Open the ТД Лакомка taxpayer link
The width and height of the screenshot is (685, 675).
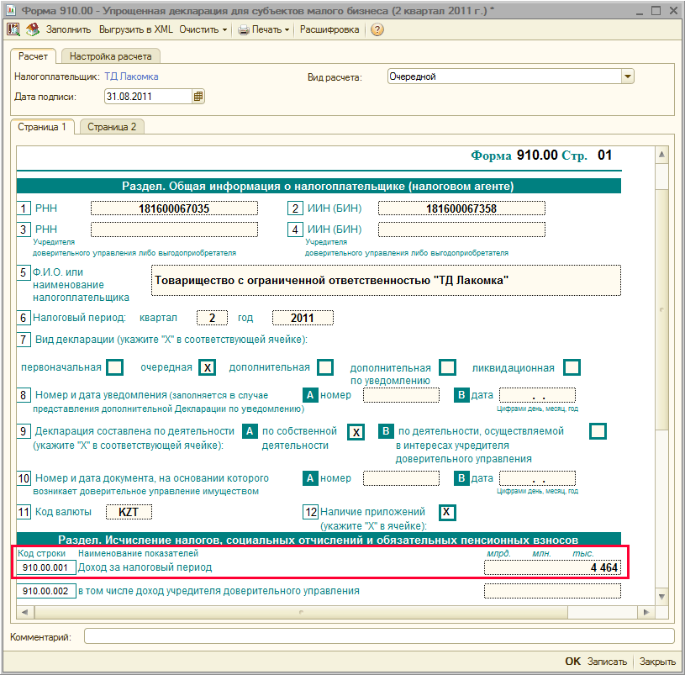pyautogui.click(x=131, y=76)
